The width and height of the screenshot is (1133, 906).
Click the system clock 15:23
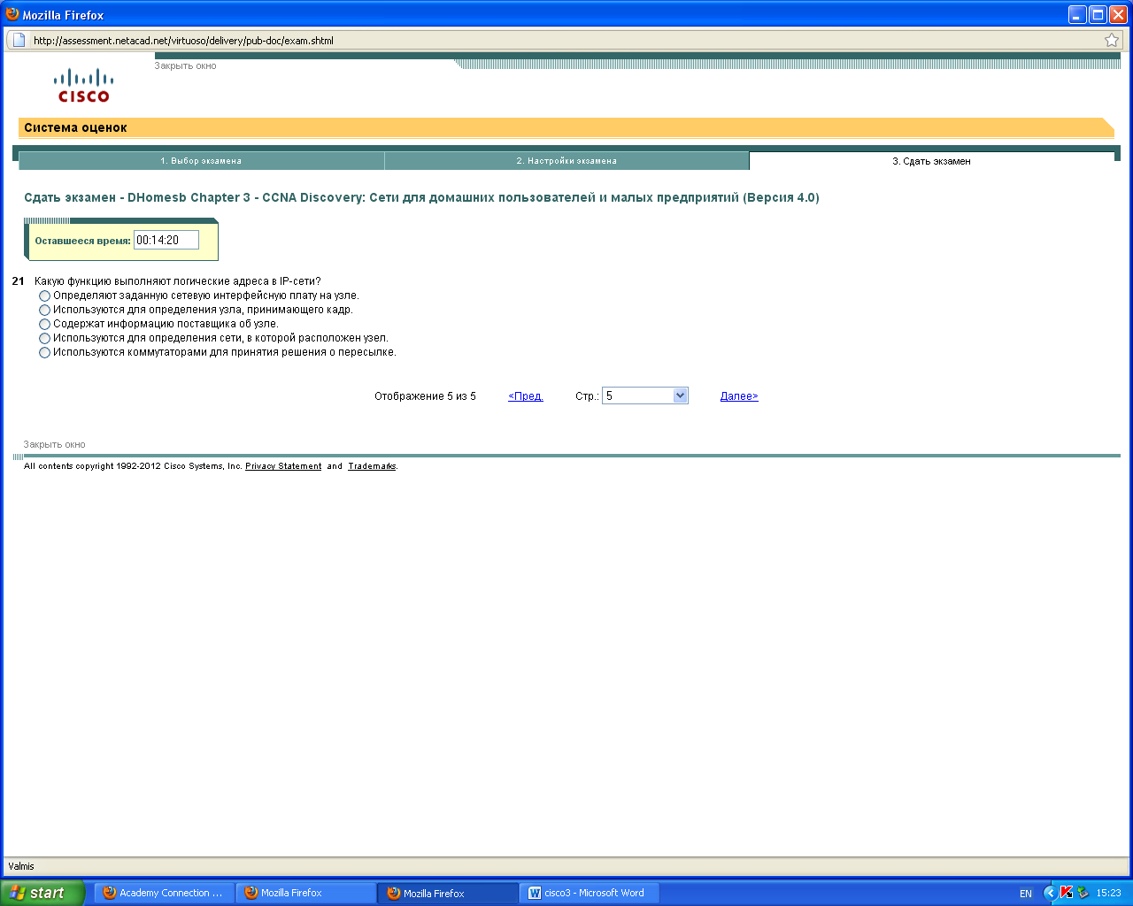click(x=1108, y=893)
